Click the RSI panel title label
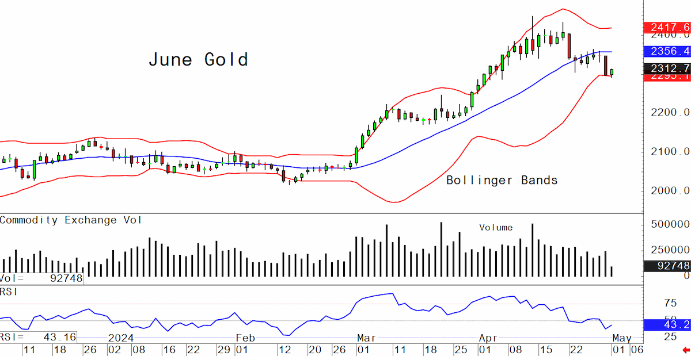The height and width of the screenshot is (356, 691). pos(9,292)
